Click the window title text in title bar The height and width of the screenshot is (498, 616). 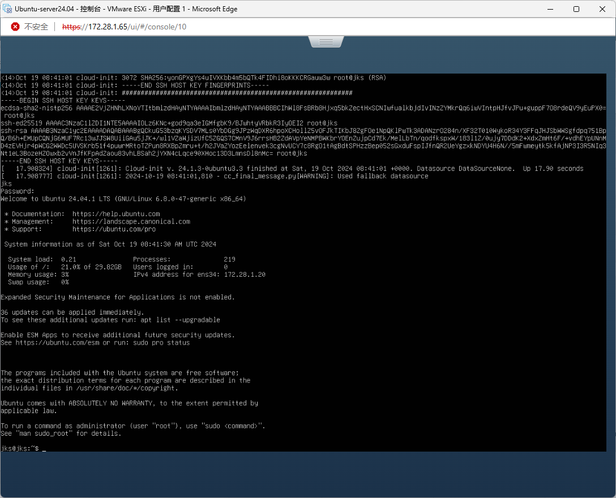pyautogui.click(x=126, y=9)
